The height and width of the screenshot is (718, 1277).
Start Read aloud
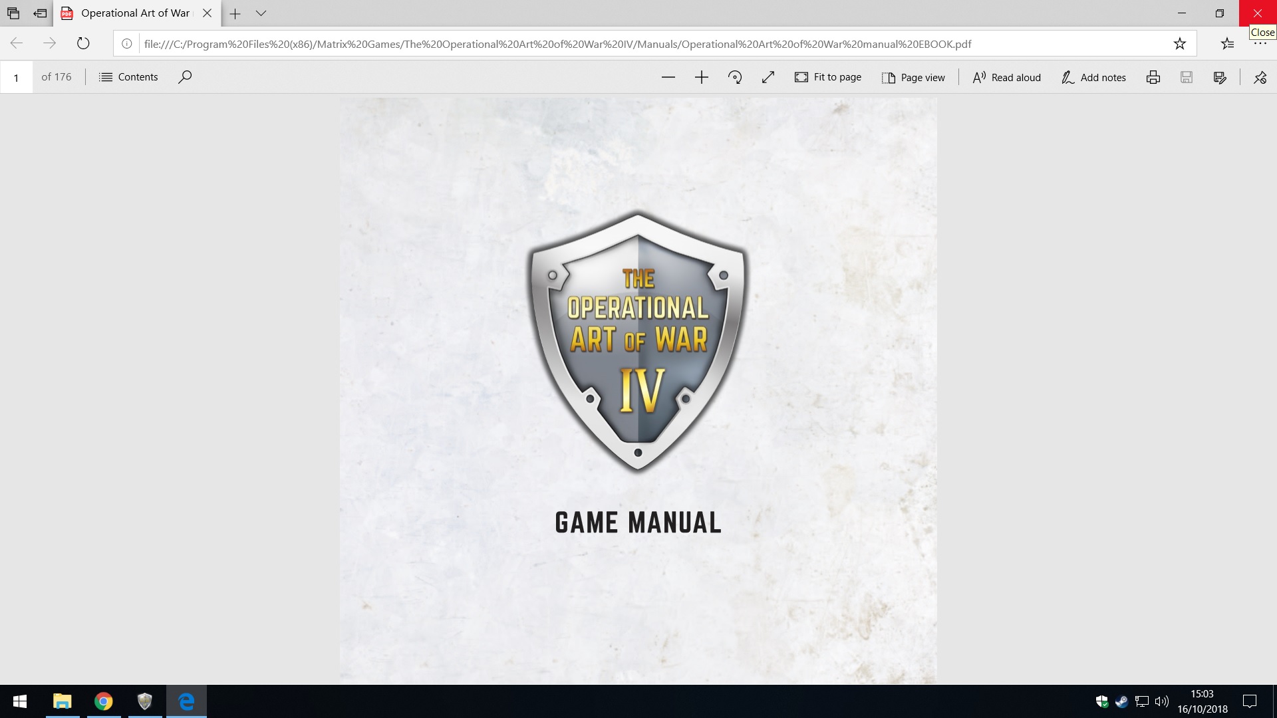[1006, 77]
